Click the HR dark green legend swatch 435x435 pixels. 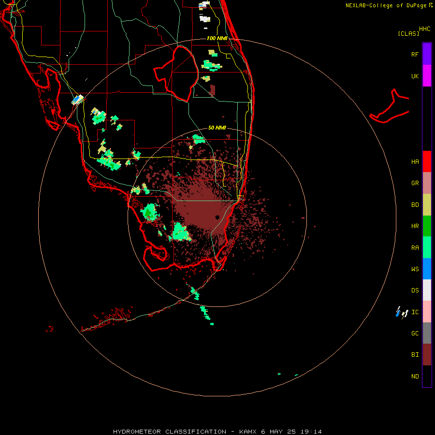(427, 226)
